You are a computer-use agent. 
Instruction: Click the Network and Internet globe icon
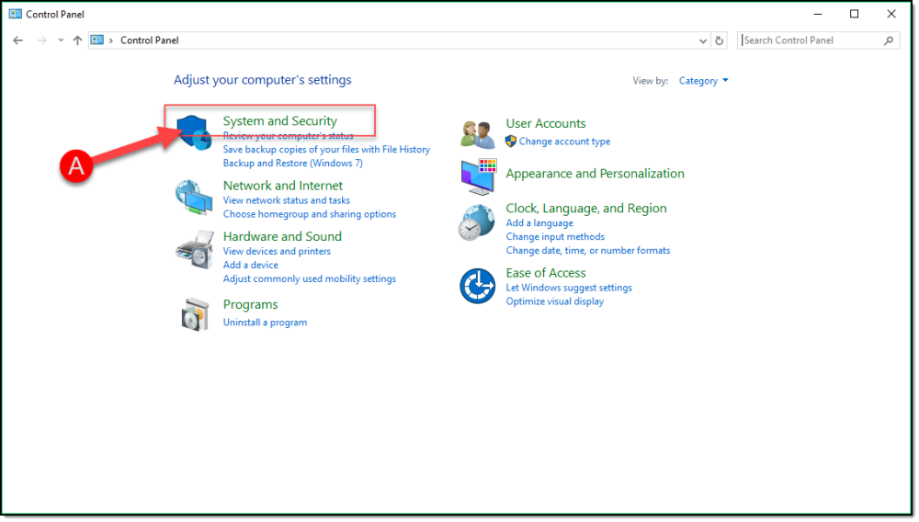click(193, 197)
